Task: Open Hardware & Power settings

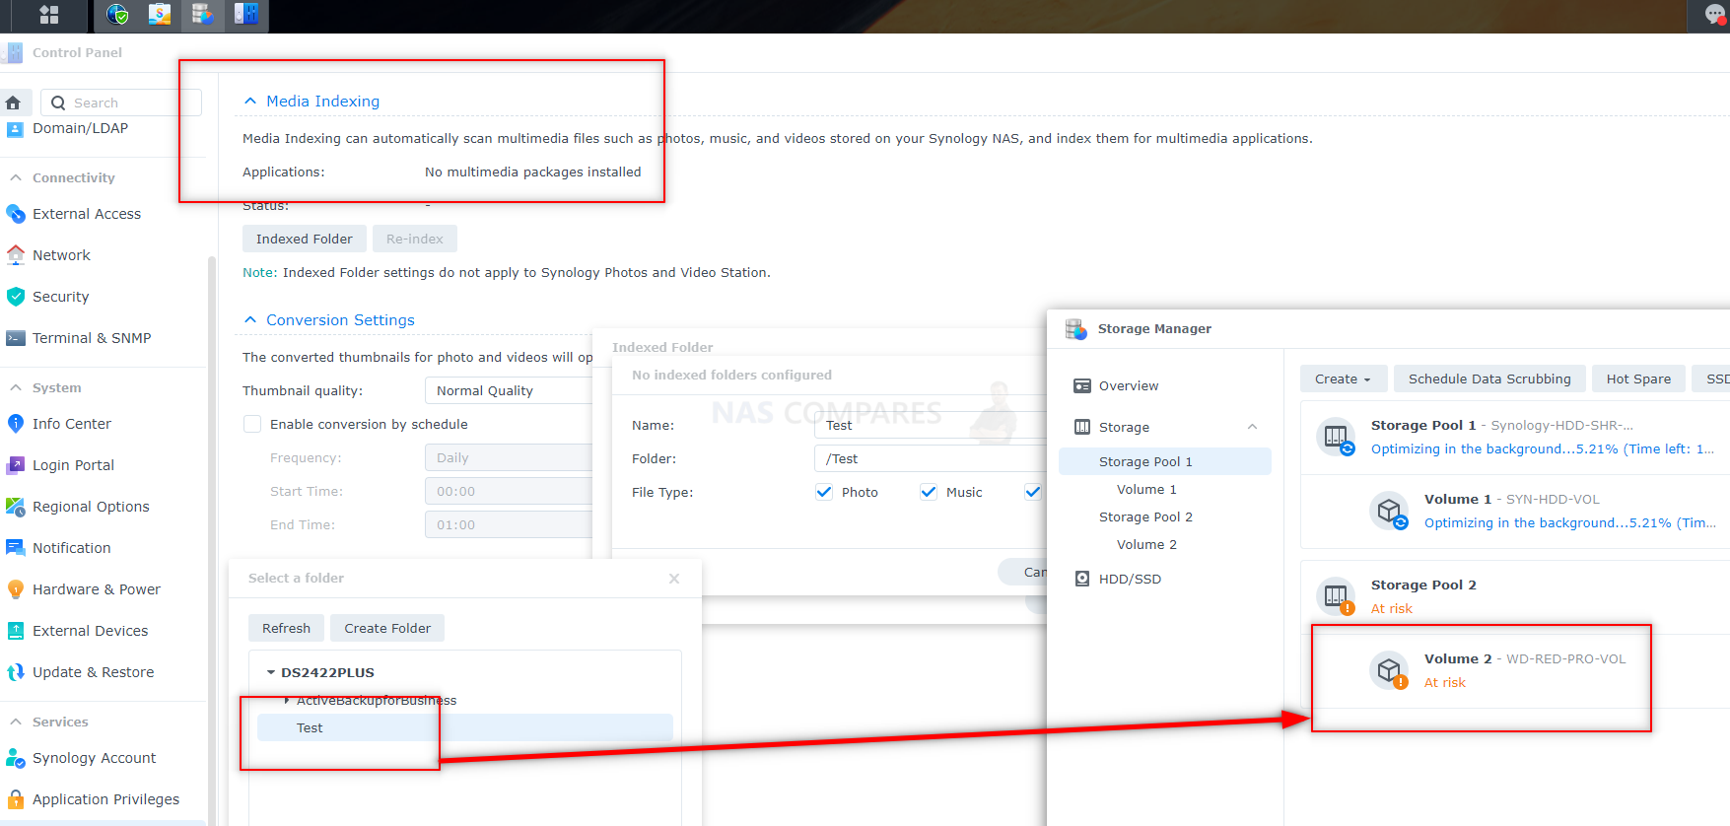Action: (96, 589)
